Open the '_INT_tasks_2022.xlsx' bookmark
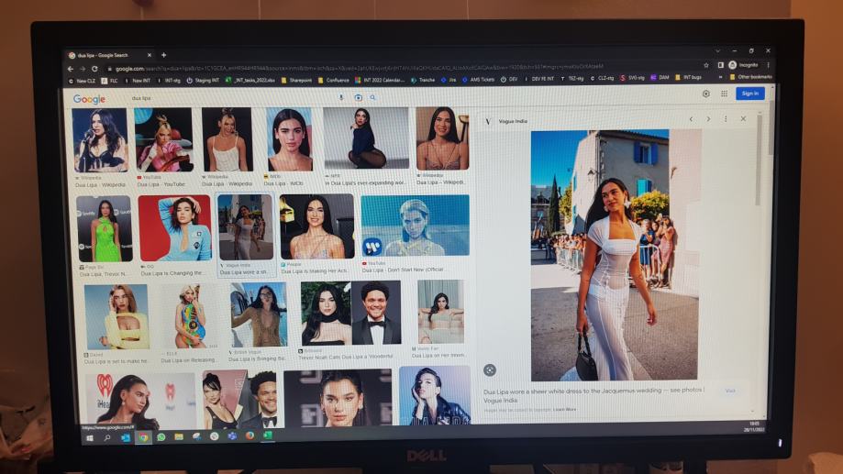This screenshot has height=474, width=843. click(x=250, y=80)
